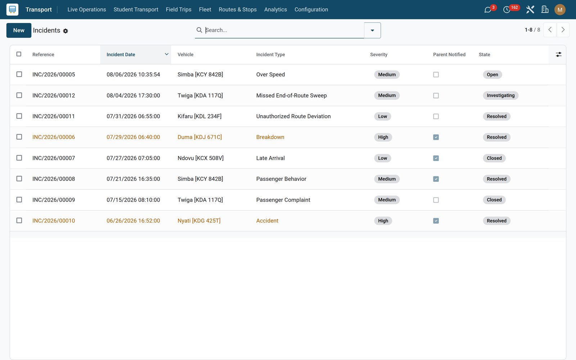This screenshot has height=360, width=576.
Task: Open the debug tools wrench icon
Action: pos(530,10)
